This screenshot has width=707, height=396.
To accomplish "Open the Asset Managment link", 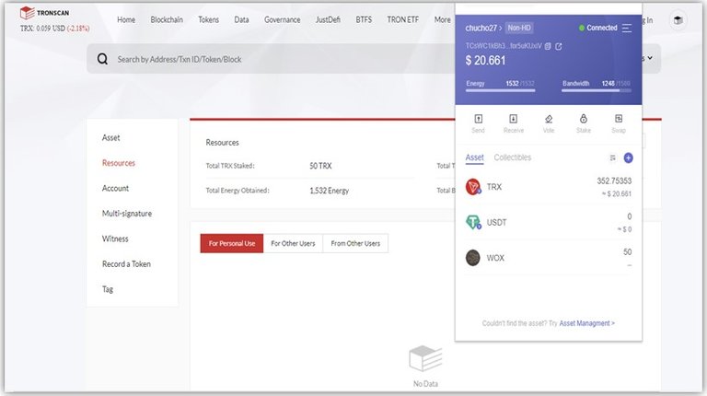I will click(586, 323).
